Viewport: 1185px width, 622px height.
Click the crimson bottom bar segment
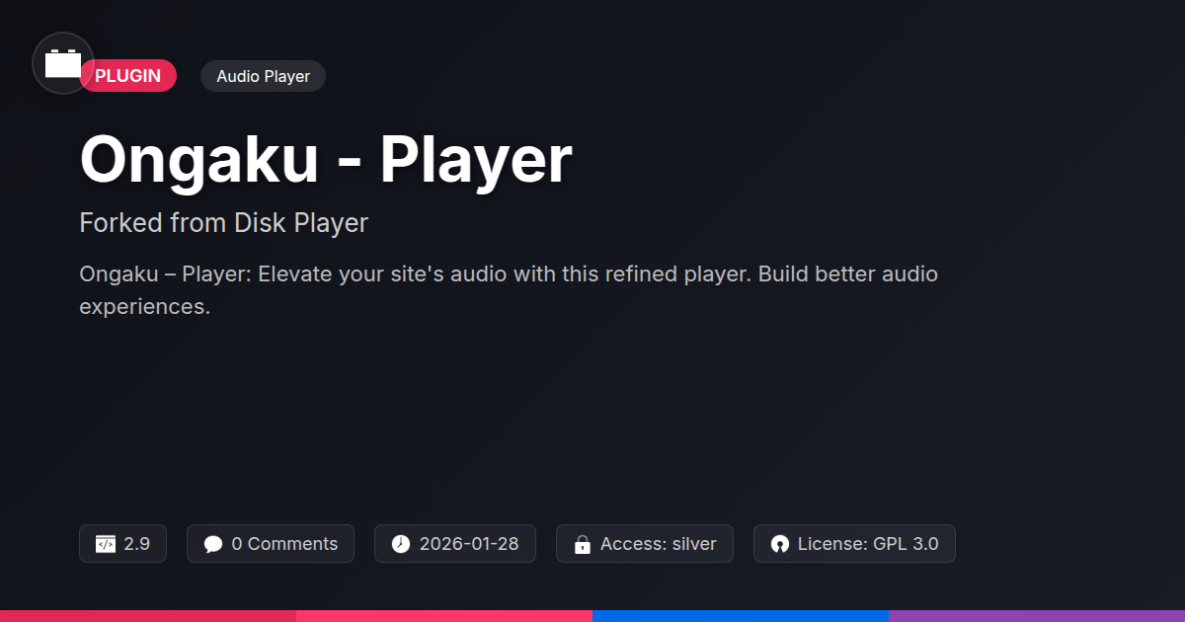pos(148,616)
